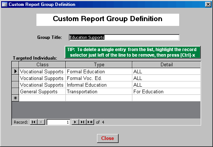Go to next record navigation button

coord(75,122)
